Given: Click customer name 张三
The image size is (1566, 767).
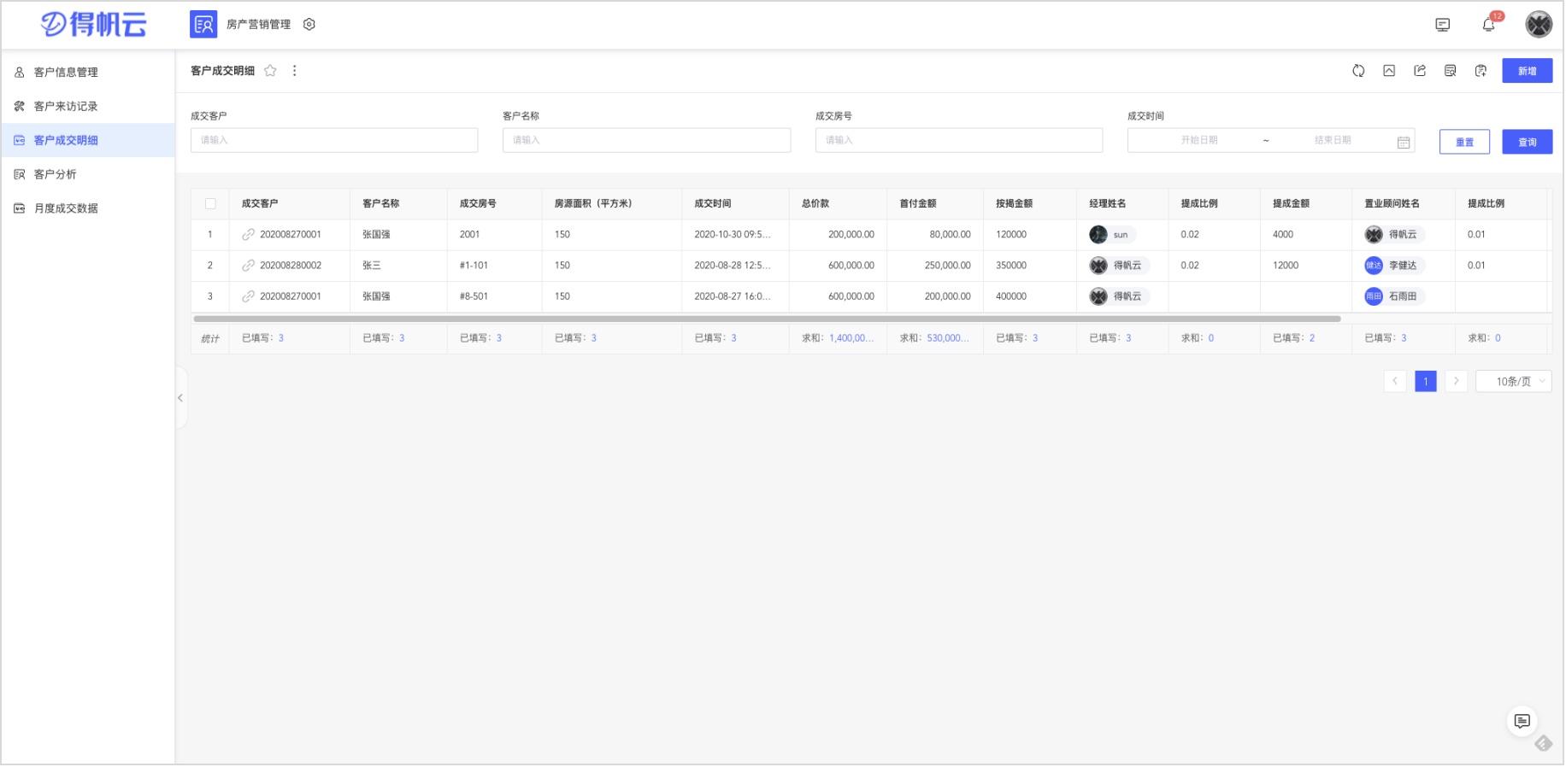Looking at the screenshot, I should 372,266.
